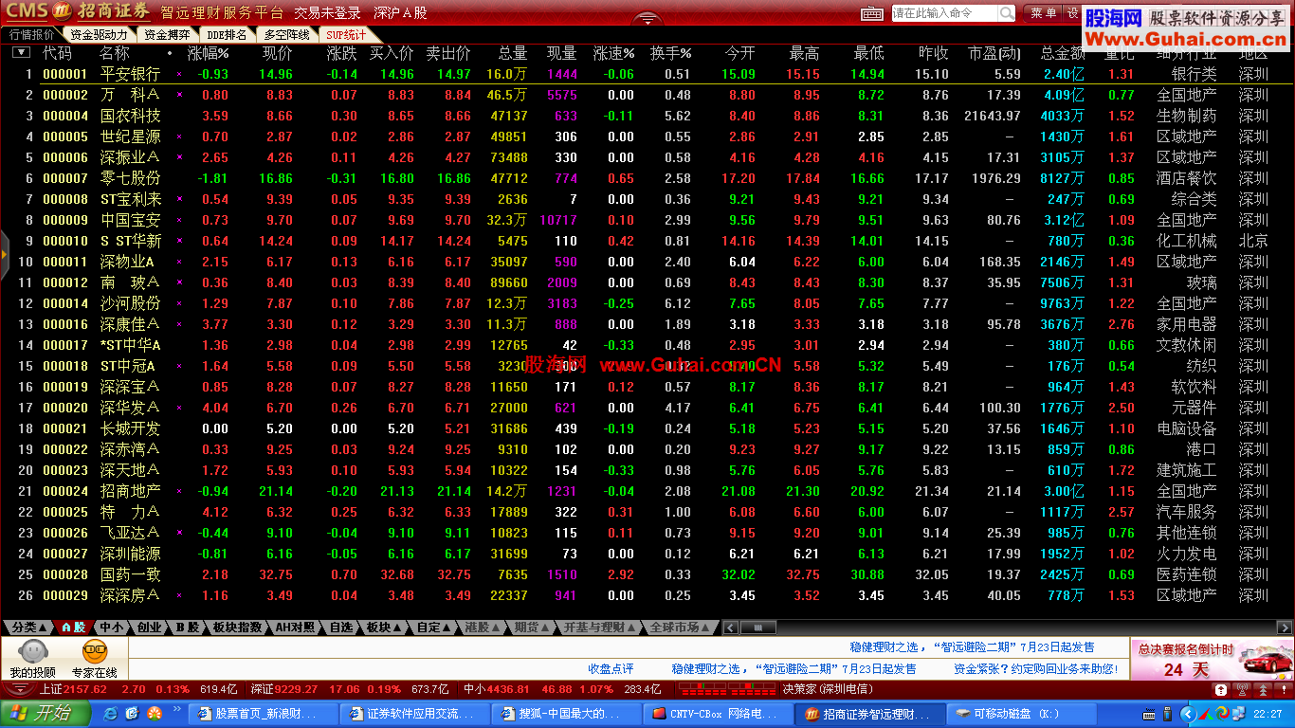
Task: Expand the 全球市场 dropdown tab
Action: tap(680, 628)
